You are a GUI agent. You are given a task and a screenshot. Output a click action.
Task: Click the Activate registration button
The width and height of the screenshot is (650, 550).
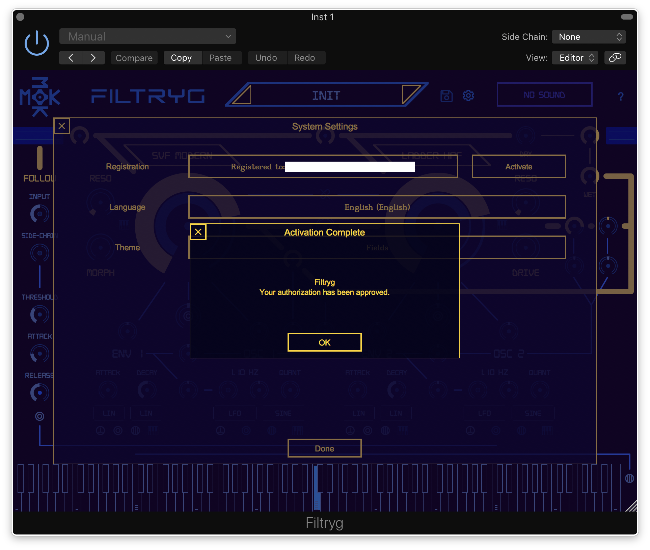pos(519,167)
